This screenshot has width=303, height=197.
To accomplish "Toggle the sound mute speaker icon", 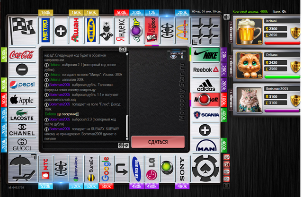I will [226, 17].
